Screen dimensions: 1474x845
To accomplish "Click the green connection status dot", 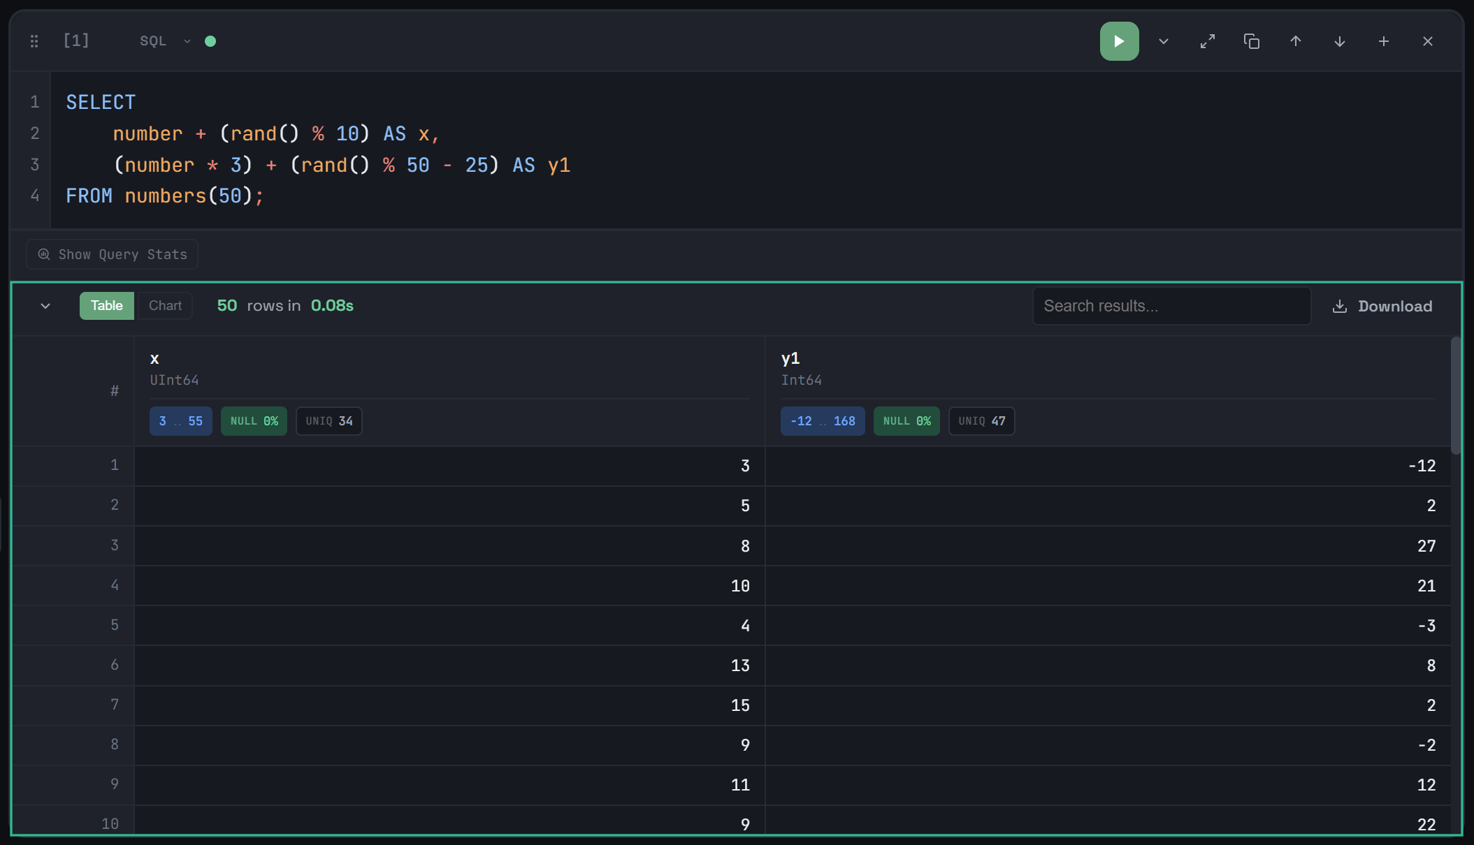I will 211,41.
